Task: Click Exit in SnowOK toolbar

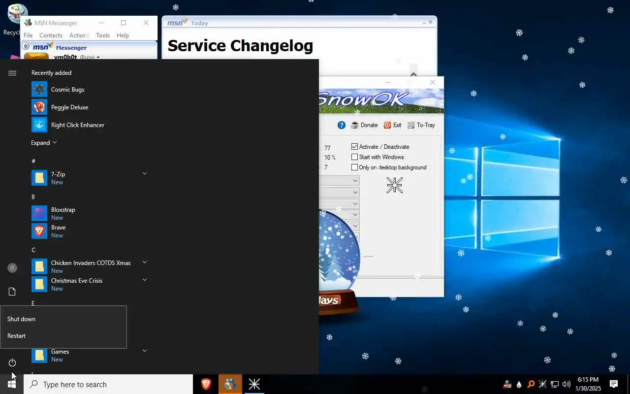Action: click(x=392, y=125)
